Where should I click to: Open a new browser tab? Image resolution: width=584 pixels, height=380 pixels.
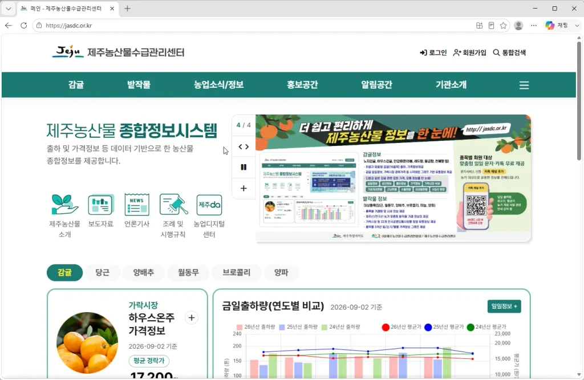(x=127, y=8)
